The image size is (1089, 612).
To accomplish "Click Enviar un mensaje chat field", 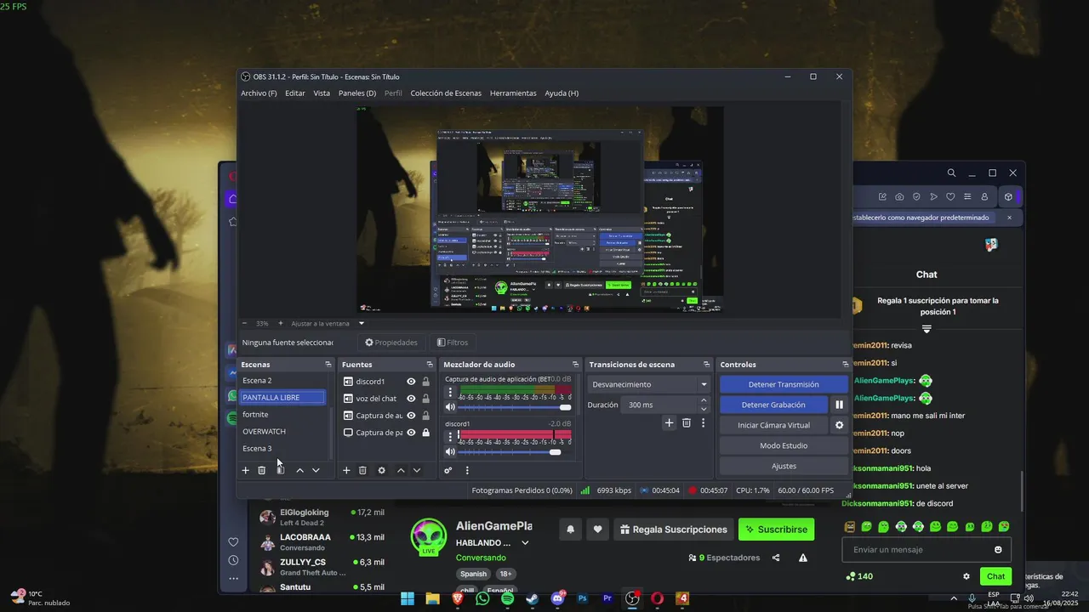I will tap(927, 550).
